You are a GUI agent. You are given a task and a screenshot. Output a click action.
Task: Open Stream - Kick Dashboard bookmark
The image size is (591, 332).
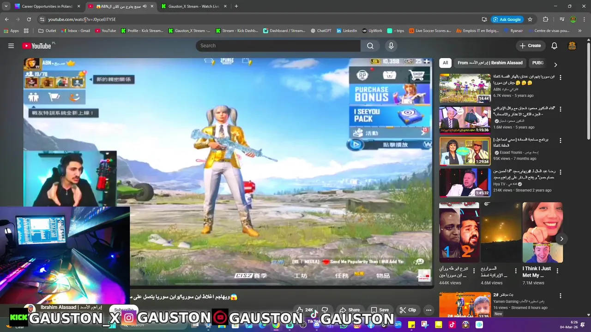point(236,31)
